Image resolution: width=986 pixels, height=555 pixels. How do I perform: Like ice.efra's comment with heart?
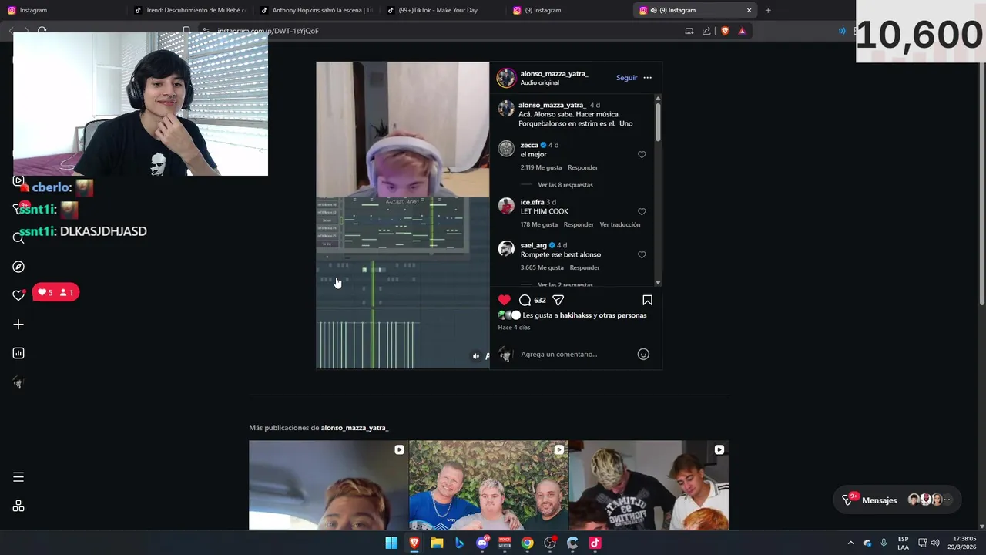pos(642,212)
